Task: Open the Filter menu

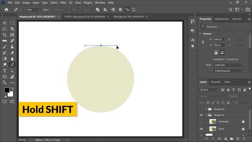Action: click(63, 3)
